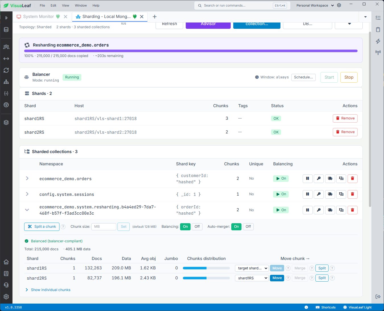Switch to the System Monitor tab
Image resolution: width=384 pixels, height=311 pixels.
[x=38, y=17]
